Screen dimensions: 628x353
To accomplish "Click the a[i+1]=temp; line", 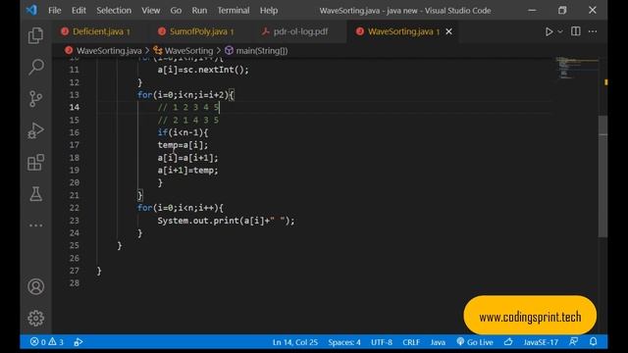I will (x=187, y=170).
